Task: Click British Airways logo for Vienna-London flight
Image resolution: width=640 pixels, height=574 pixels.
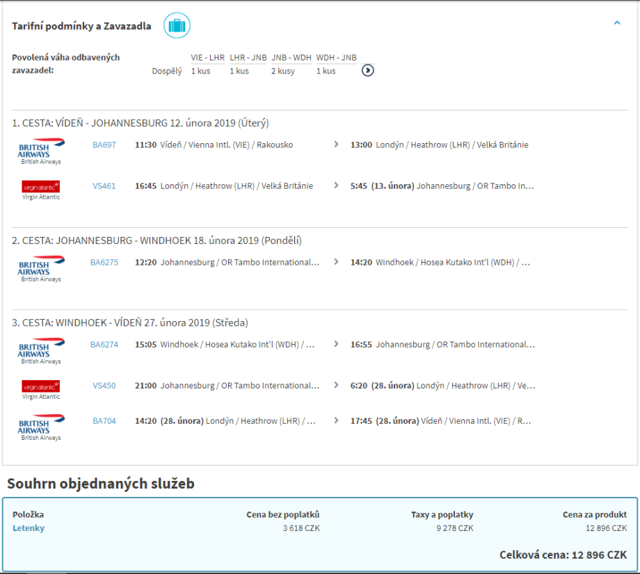Action: [41, 150]
